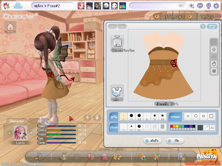Pick the purple color swatch
This screenshot has height=166, width=222.
191,126
